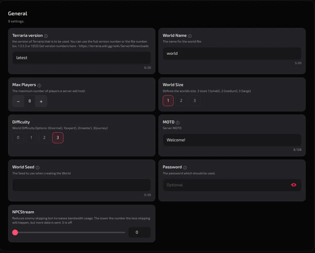
Task: Click the info icon next to Password
Action: [x=185, y=168]
